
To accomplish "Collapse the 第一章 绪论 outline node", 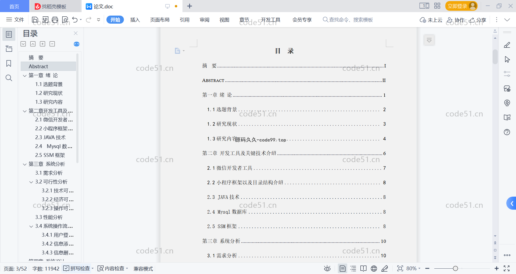I will [25, 75].
